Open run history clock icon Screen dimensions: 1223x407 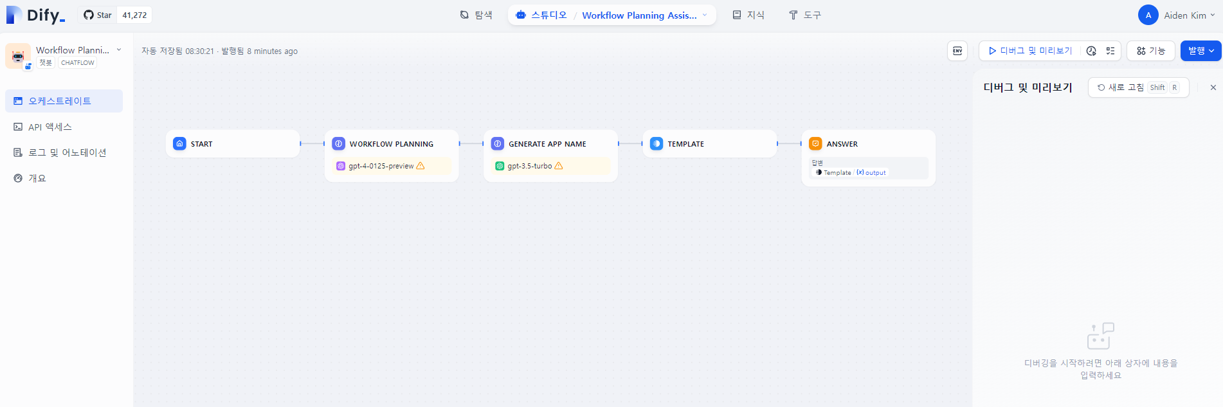(x=1091, y=51)
